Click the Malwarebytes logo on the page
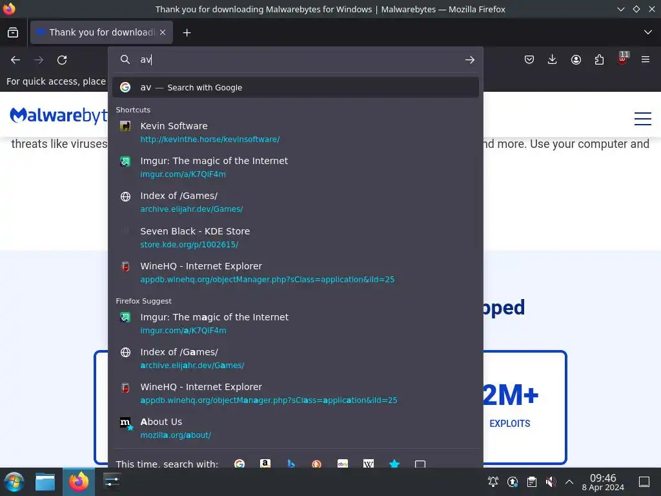The width and height of the screenshot is (661, 496). tap(59, 115)
